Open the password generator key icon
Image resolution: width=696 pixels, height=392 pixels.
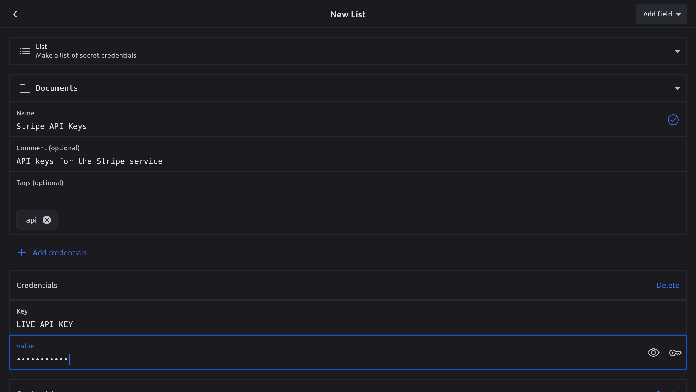coord(675,353)
